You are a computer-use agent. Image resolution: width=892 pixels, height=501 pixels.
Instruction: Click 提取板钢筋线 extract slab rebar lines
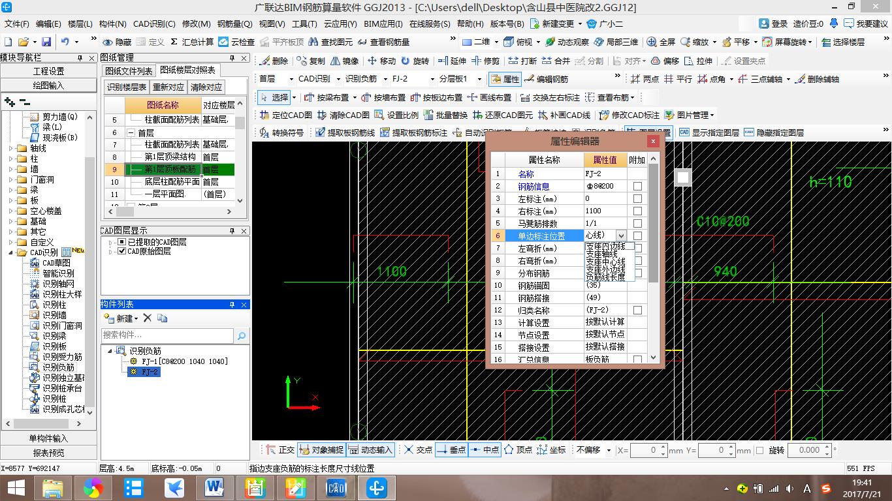[x=345, y=132]
